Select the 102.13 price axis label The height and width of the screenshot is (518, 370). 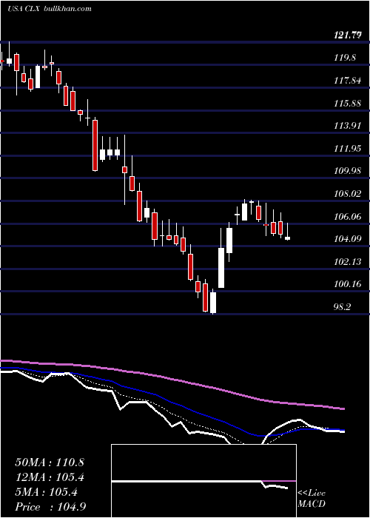(348, 262)
